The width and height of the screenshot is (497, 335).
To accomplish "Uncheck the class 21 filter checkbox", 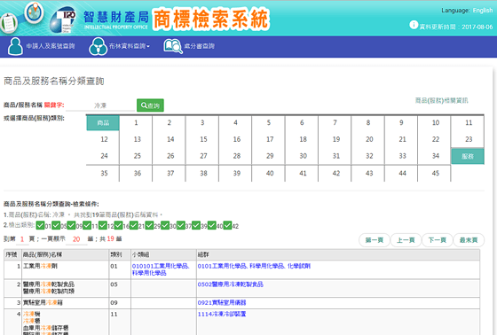I will pos(134,225).
